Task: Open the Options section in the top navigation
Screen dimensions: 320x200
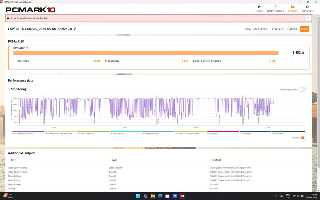Action: pyautogui.click(x=307, y=9)
